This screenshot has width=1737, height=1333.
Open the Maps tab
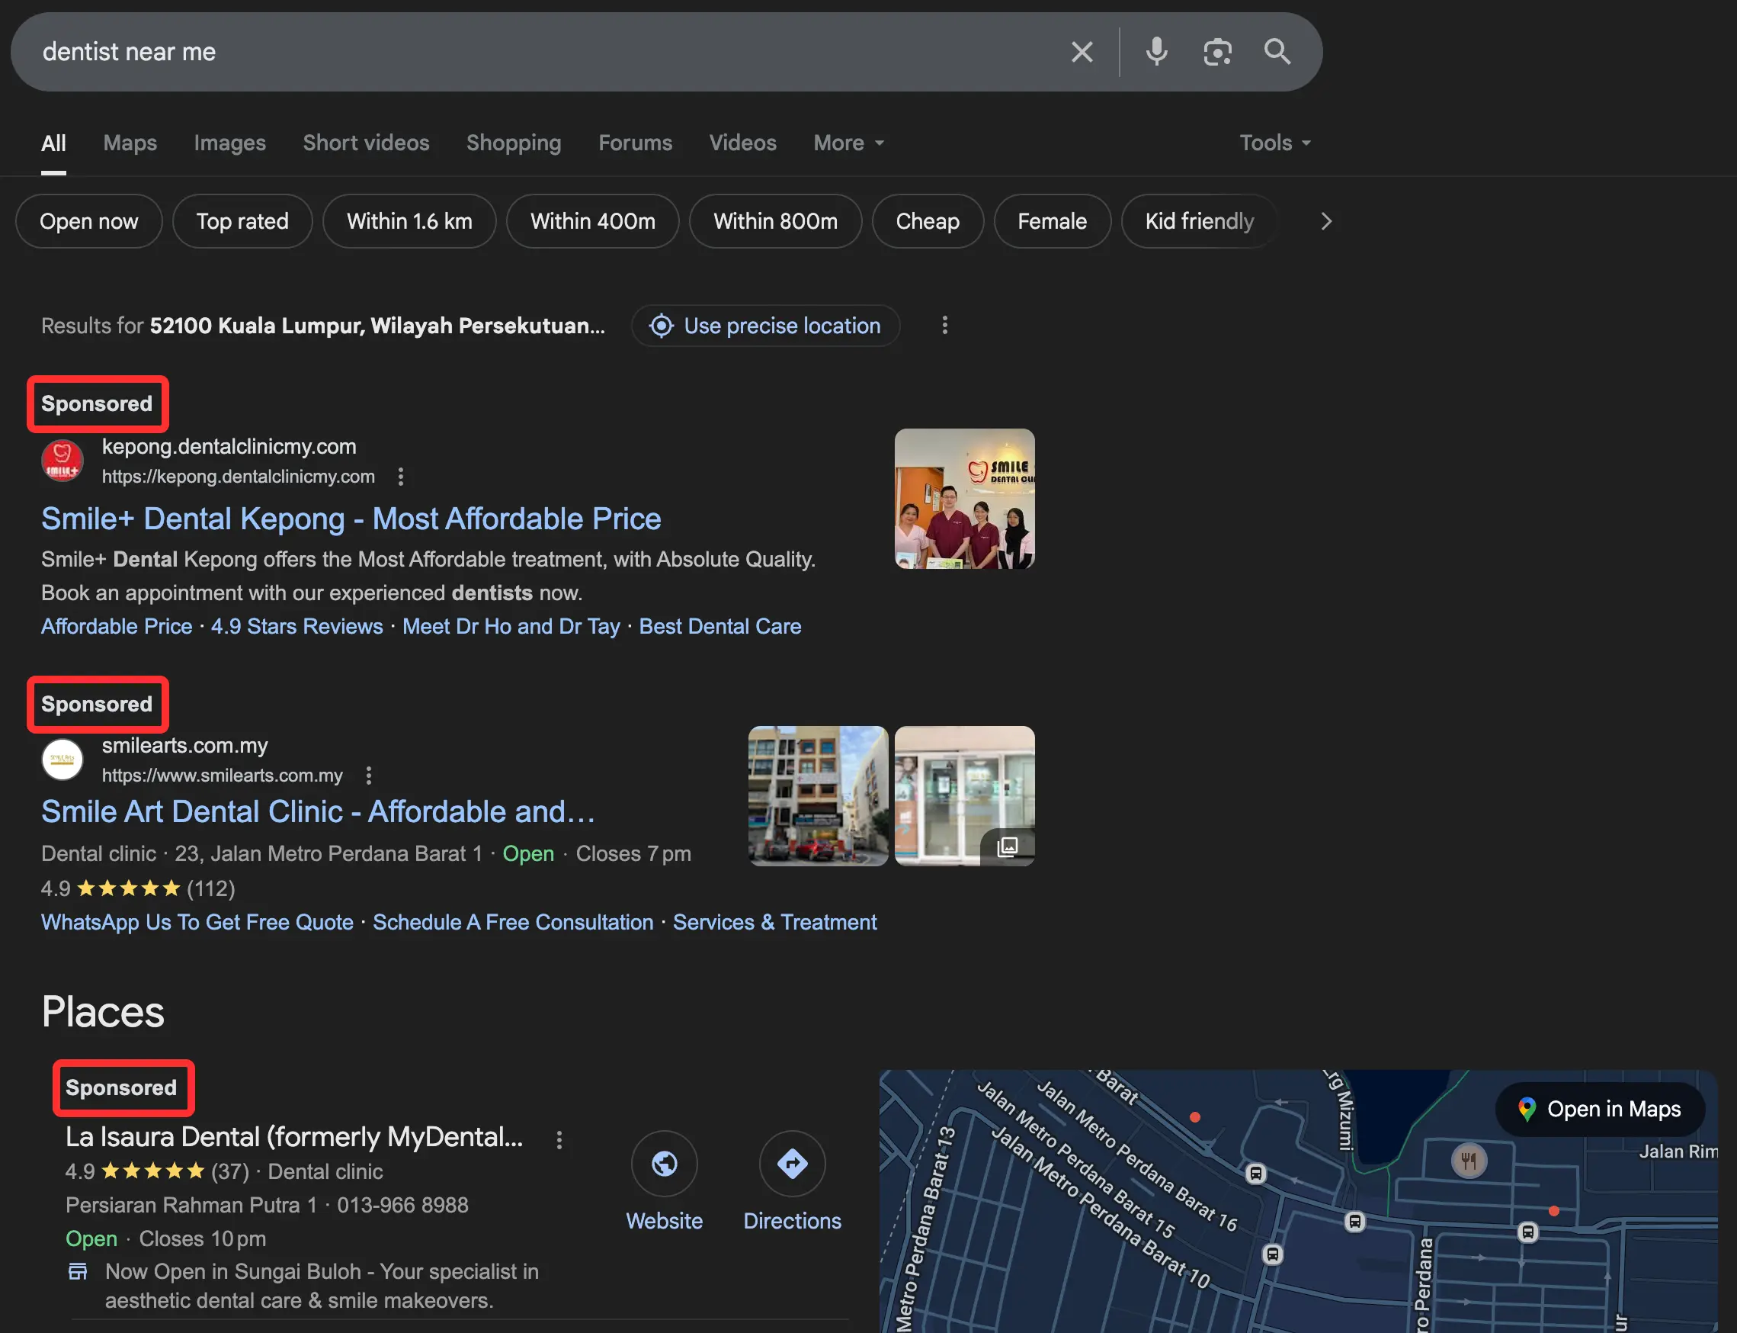[x=130, y=143]
